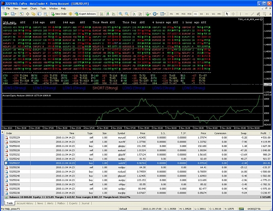Viewport: 273px width, 211px height.
Task: Draw a Horizontal Line tool
Action: (x=246, y=14)
